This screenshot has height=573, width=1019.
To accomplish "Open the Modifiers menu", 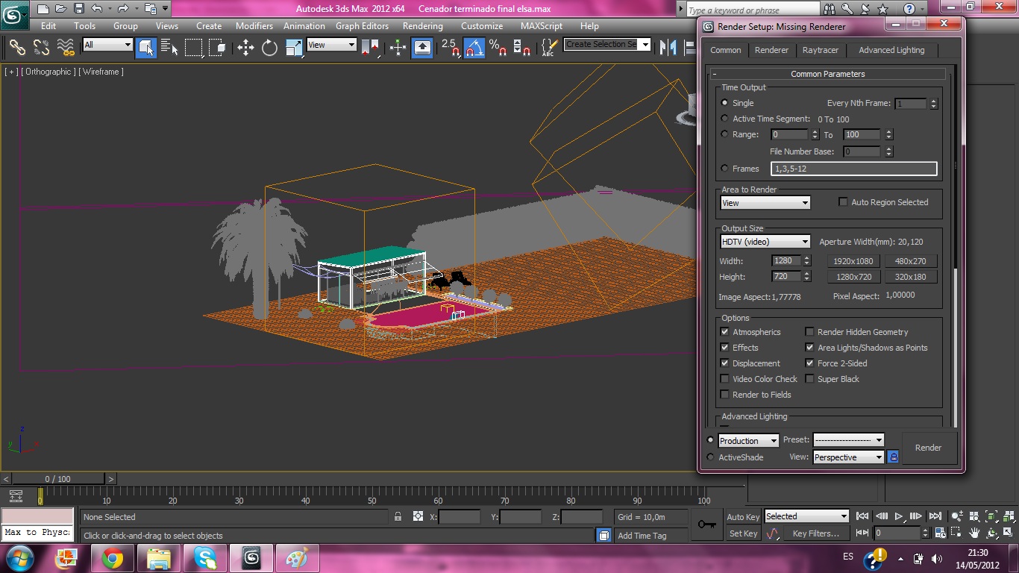I will [254, 25].
